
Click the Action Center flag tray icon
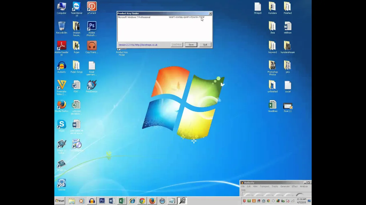(288, 201)
